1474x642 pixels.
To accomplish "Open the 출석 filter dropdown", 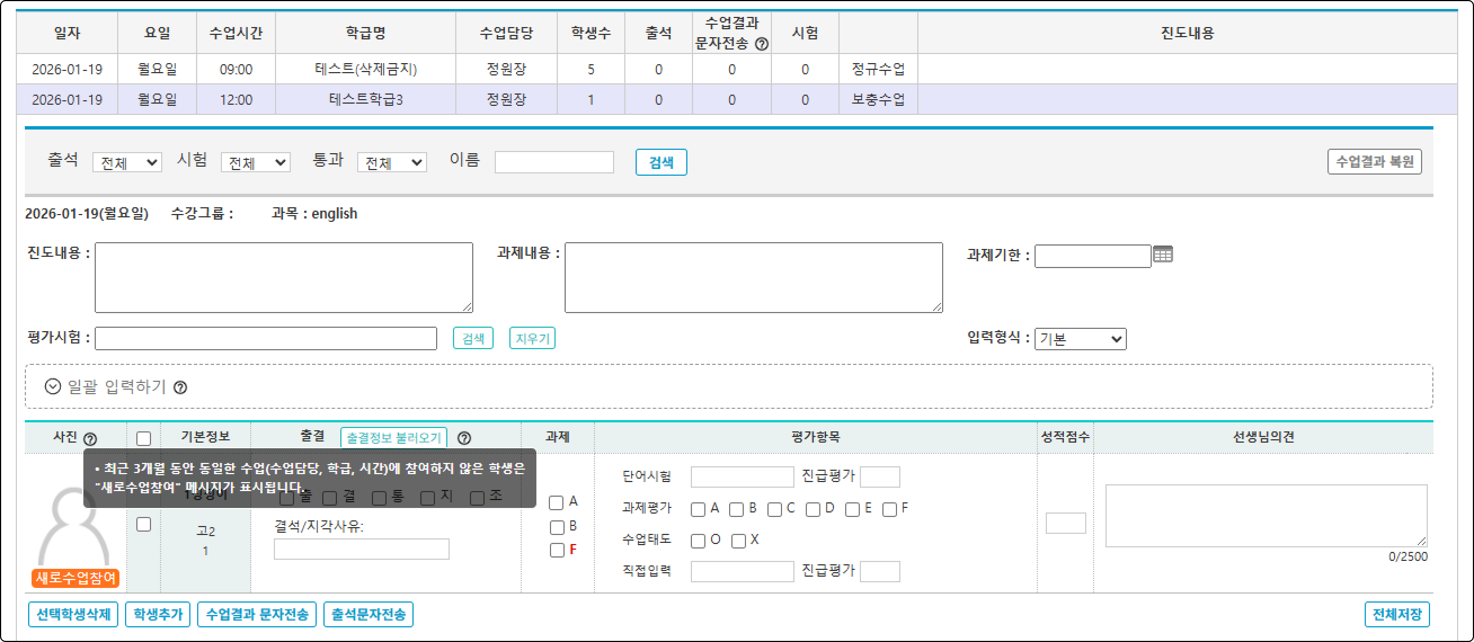I will (x=127, y=163).
